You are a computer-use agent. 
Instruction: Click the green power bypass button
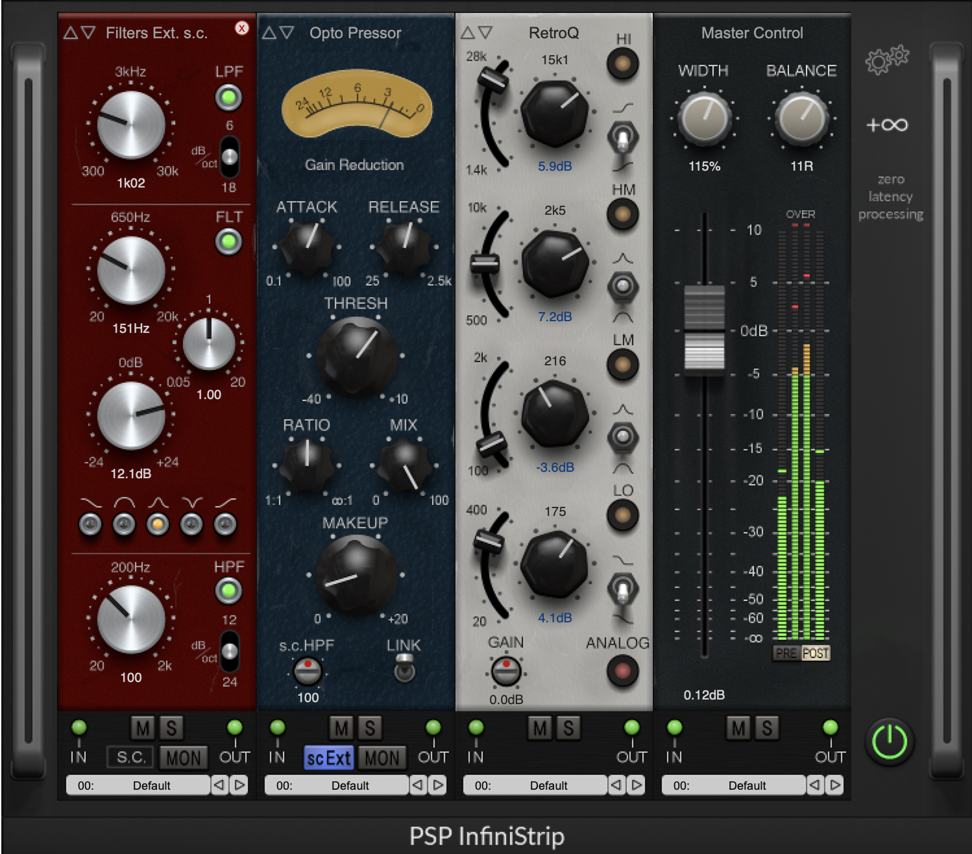tap(890, 741)
